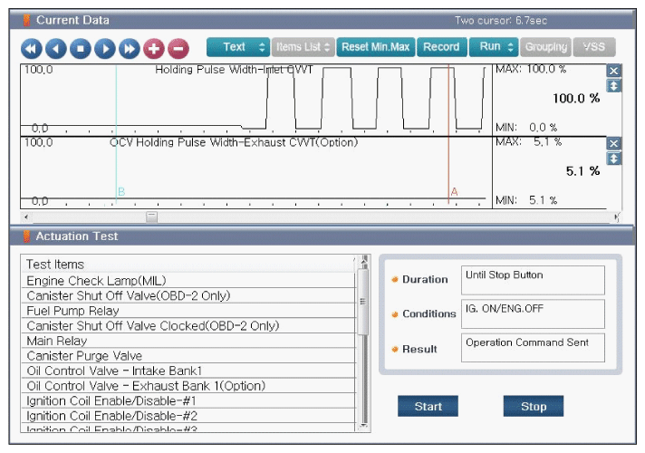Select Main Relay test item

188,341
